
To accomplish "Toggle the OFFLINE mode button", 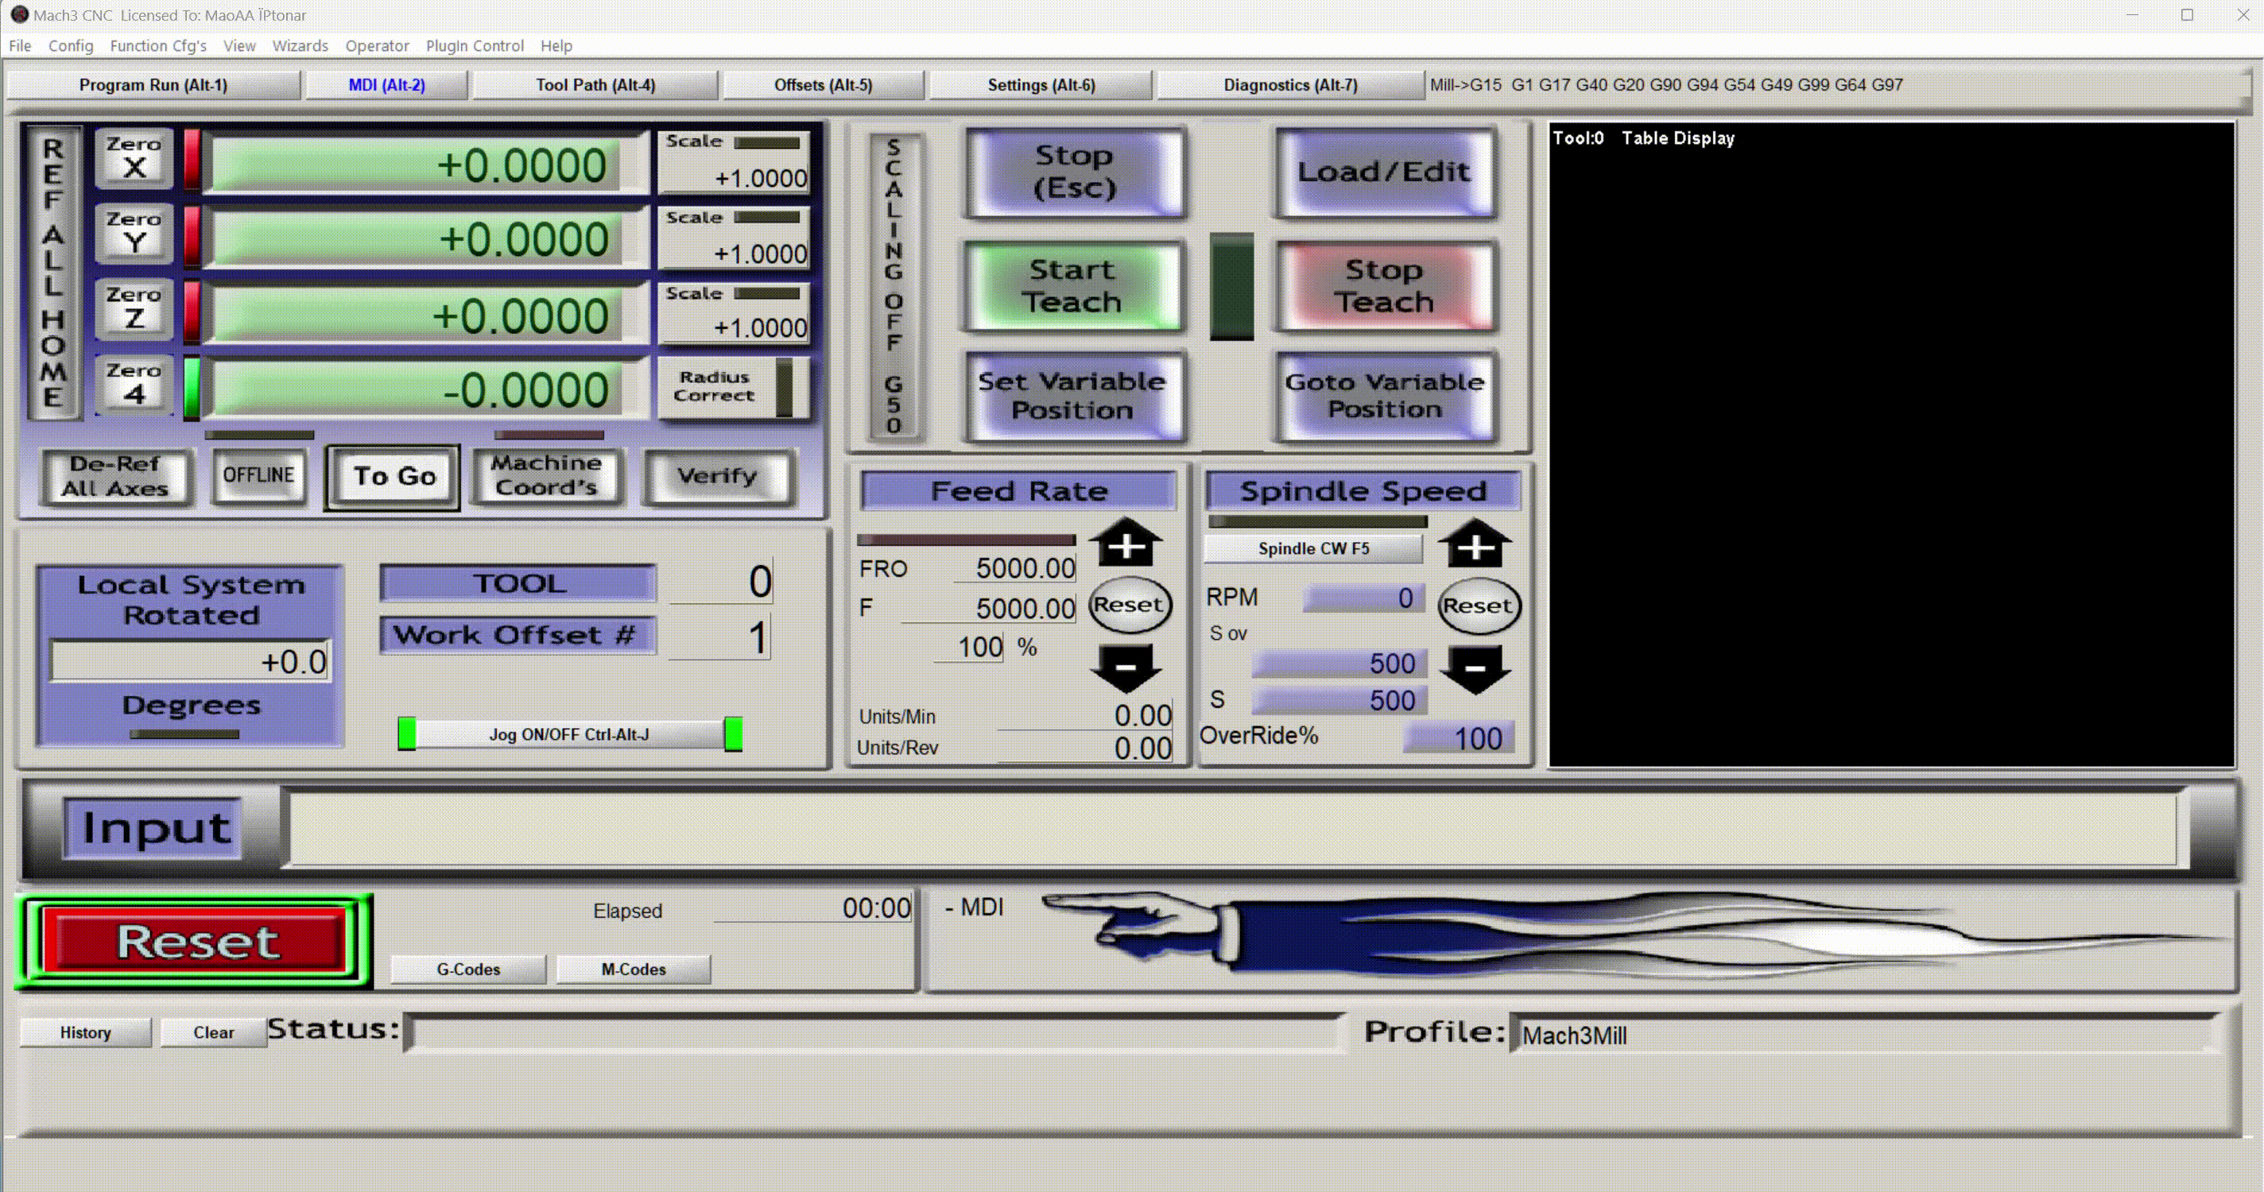I will coord(258,475).
